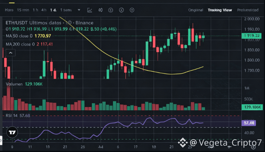Select the active 1 d interval
Viewport: 265px width, 152px height.
[53, 10]
